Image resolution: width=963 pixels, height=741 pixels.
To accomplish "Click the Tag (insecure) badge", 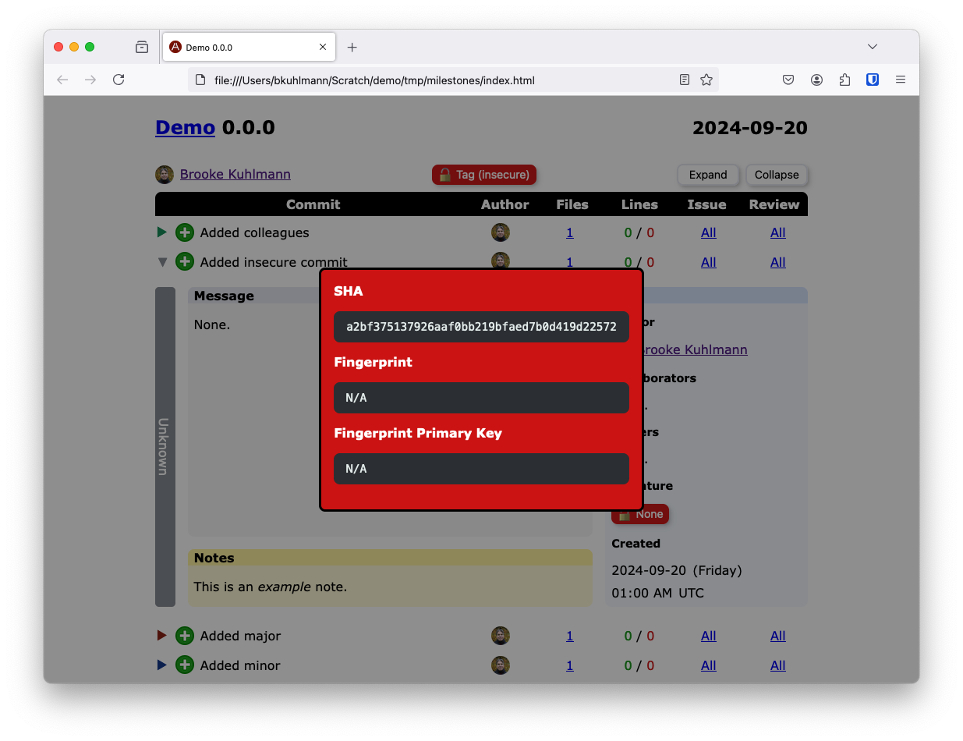I will point(484,175).
